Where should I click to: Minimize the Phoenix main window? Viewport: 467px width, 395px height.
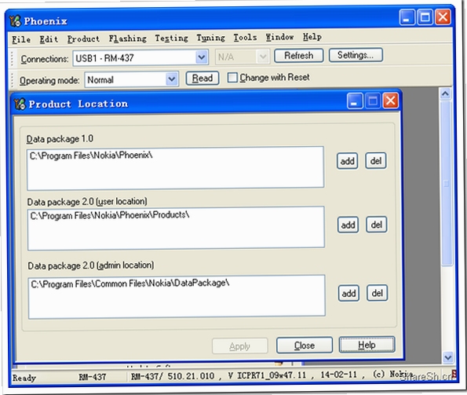coord(407,17)
